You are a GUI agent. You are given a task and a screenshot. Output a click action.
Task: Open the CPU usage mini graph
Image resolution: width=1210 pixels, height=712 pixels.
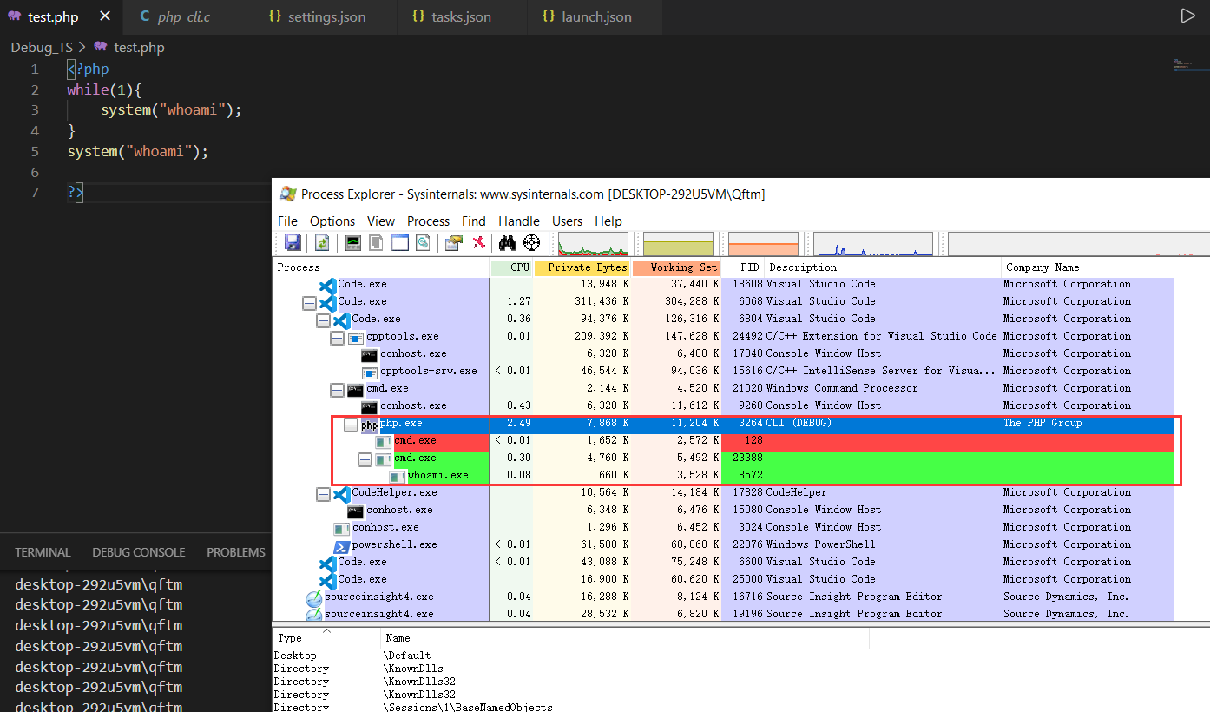[x=593, y=244]
